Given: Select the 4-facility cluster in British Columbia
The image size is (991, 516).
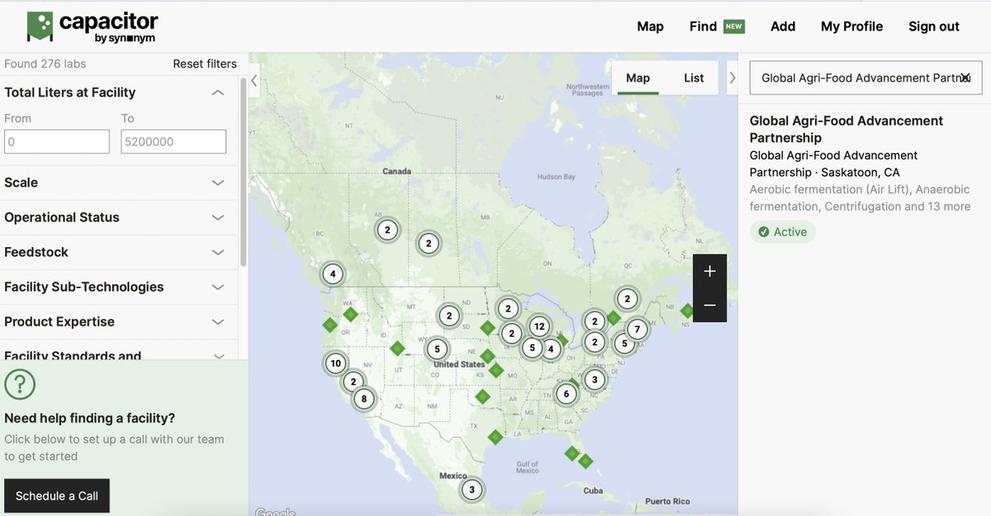Looking at the screenshot, I should 332,273.
